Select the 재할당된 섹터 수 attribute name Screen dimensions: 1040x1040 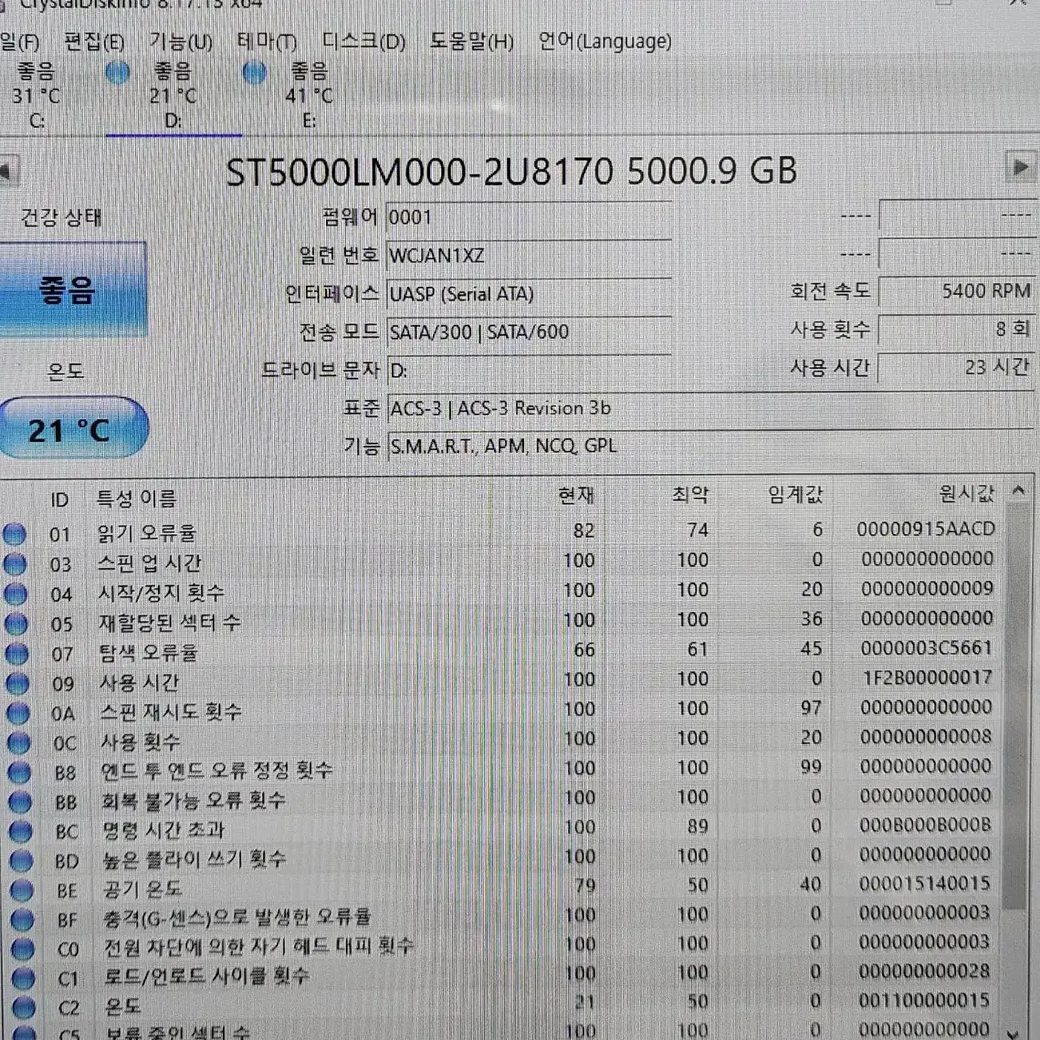click(169, 623)
